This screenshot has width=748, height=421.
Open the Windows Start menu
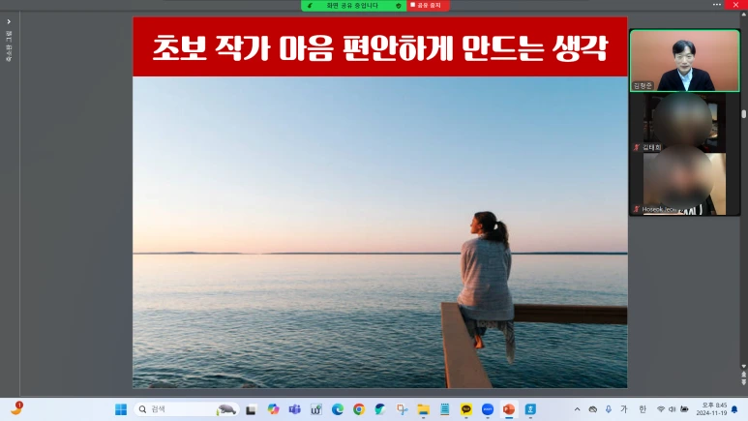coord(121,409)
